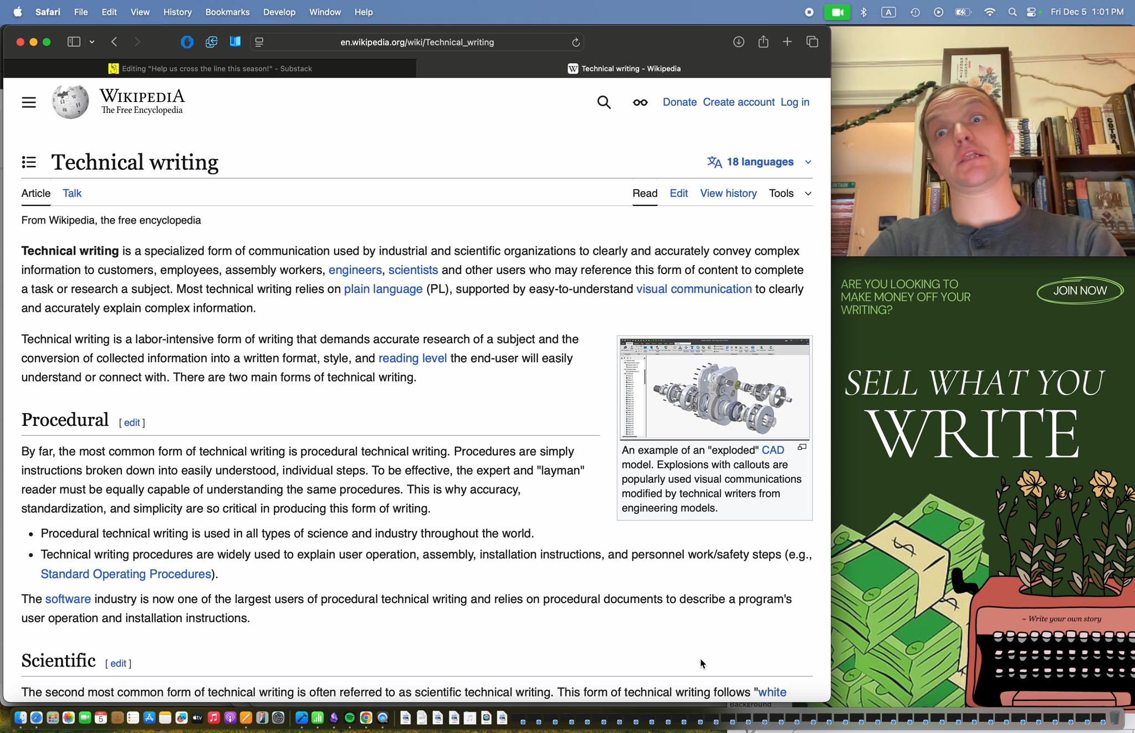Expand the 18 languages dropdown

[759, 162]
